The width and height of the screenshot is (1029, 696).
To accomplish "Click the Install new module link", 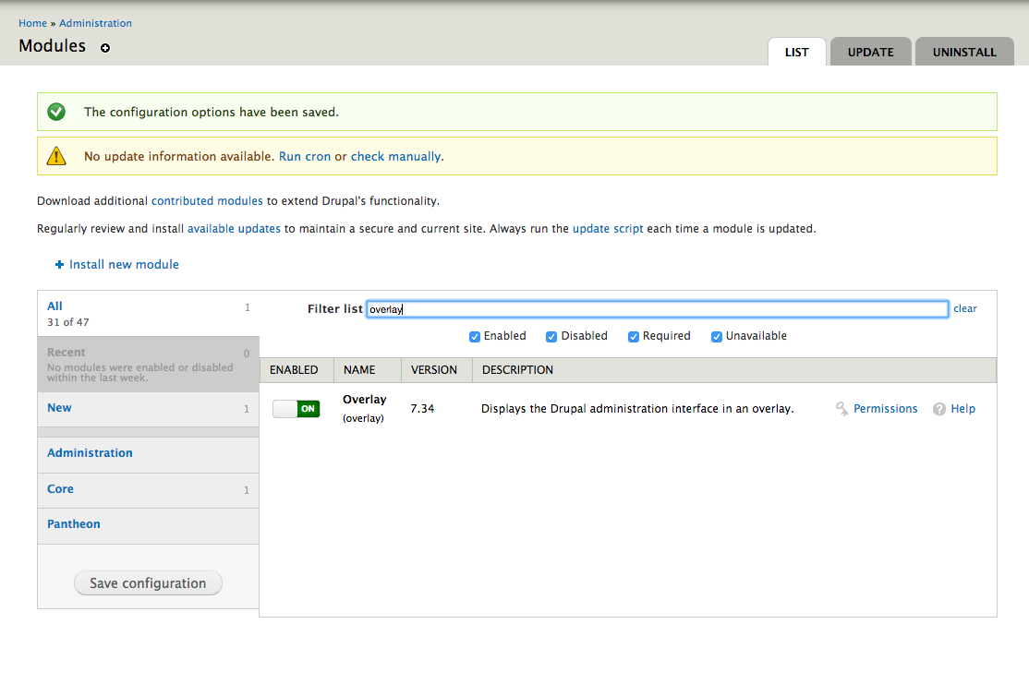I will tap(124, 264).
